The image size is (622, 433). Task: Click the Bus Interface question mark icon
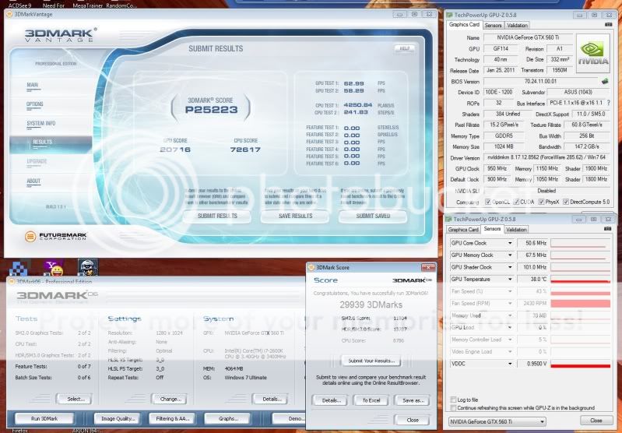coord(609,103)
